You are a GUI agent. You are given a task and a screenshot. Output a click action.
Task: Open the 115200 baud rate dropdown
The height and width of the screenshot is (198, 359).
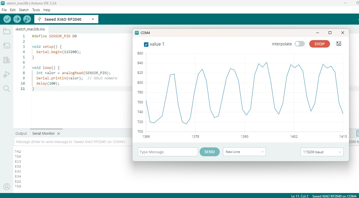tap(322, 152)
